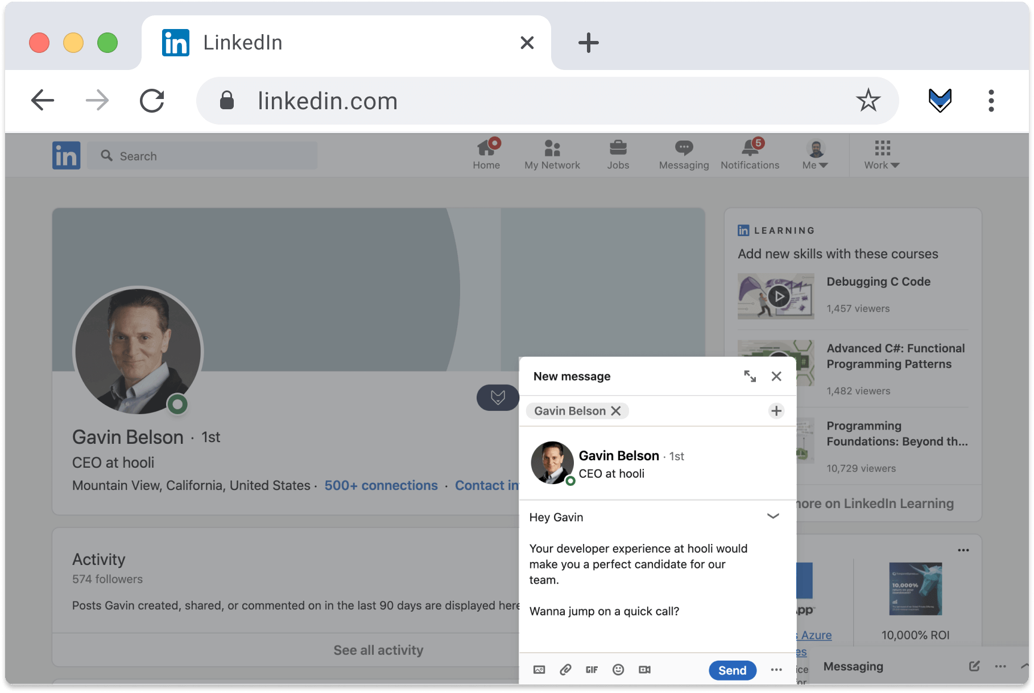Click the lock icon in the address bar
The image size is (1034, 693).
click(227, 100)
